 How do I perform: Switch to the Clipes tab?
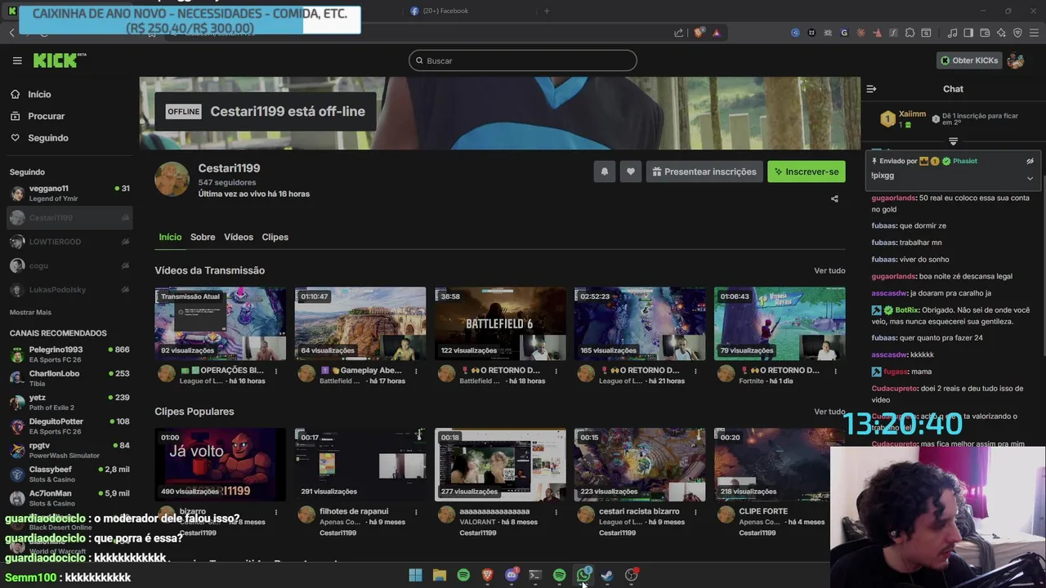pos(275,237)
